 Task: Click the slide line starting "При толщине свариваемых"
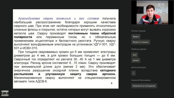67,52
